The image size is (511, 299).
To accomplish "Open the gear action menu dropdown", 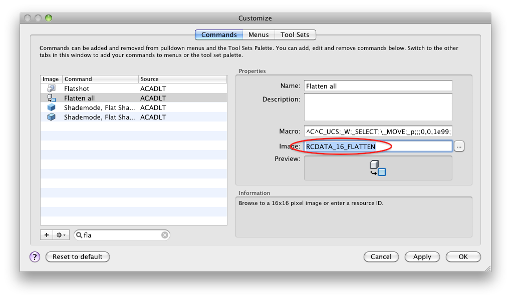I will coord(60,234).
